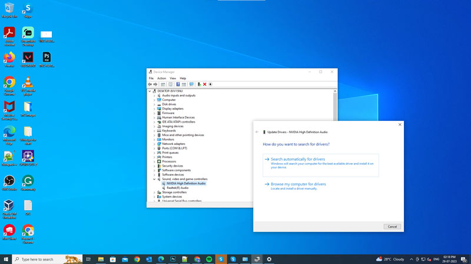Open the View menu in Device Manager

(173, 79)
